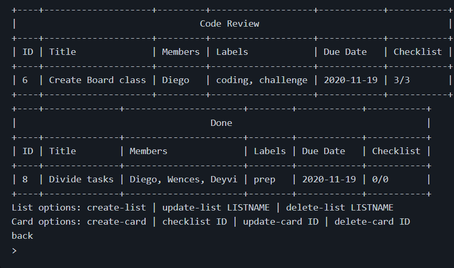Click the create-card option text

coord(116,222)
